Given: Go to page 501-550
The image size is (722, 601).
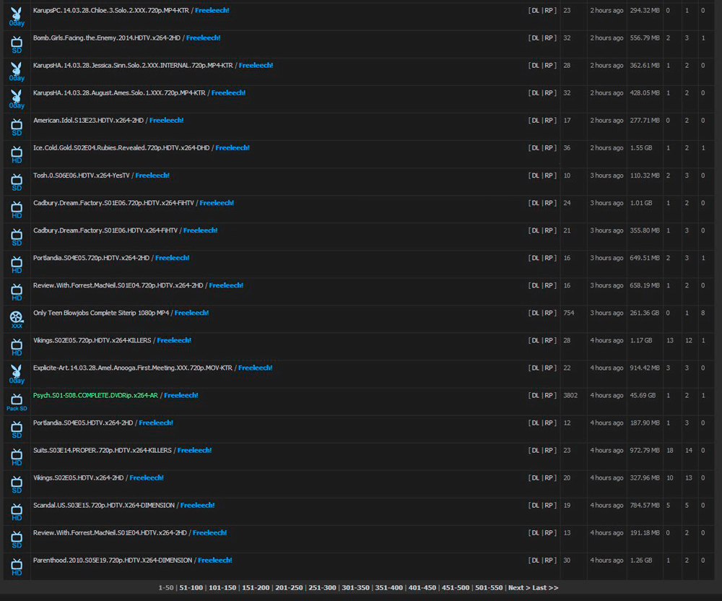Looking at the screenshot, I should (489, 588).
